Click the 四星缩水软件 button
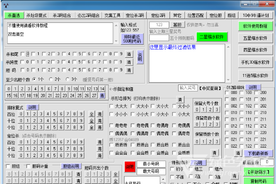276x184 pixels. [x=255, y=50]
